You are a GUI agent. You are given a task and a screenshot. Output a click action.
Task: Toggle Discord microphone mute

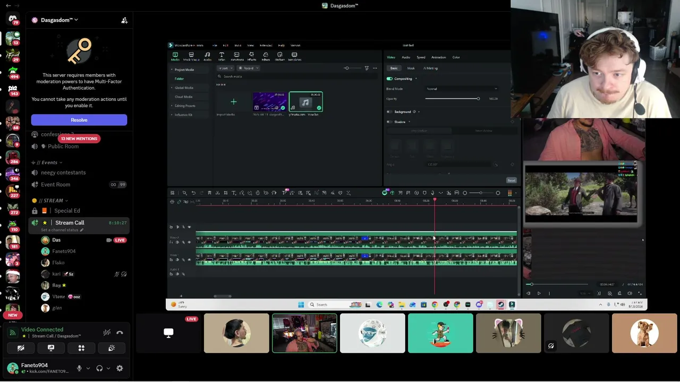pyautogui.click(x=79, y=368)
